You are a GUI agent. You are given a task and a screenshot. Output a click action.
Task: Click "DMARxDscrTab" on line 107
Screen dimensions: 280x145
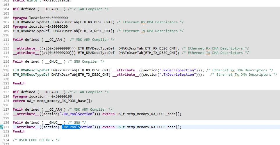pos(65,22)
